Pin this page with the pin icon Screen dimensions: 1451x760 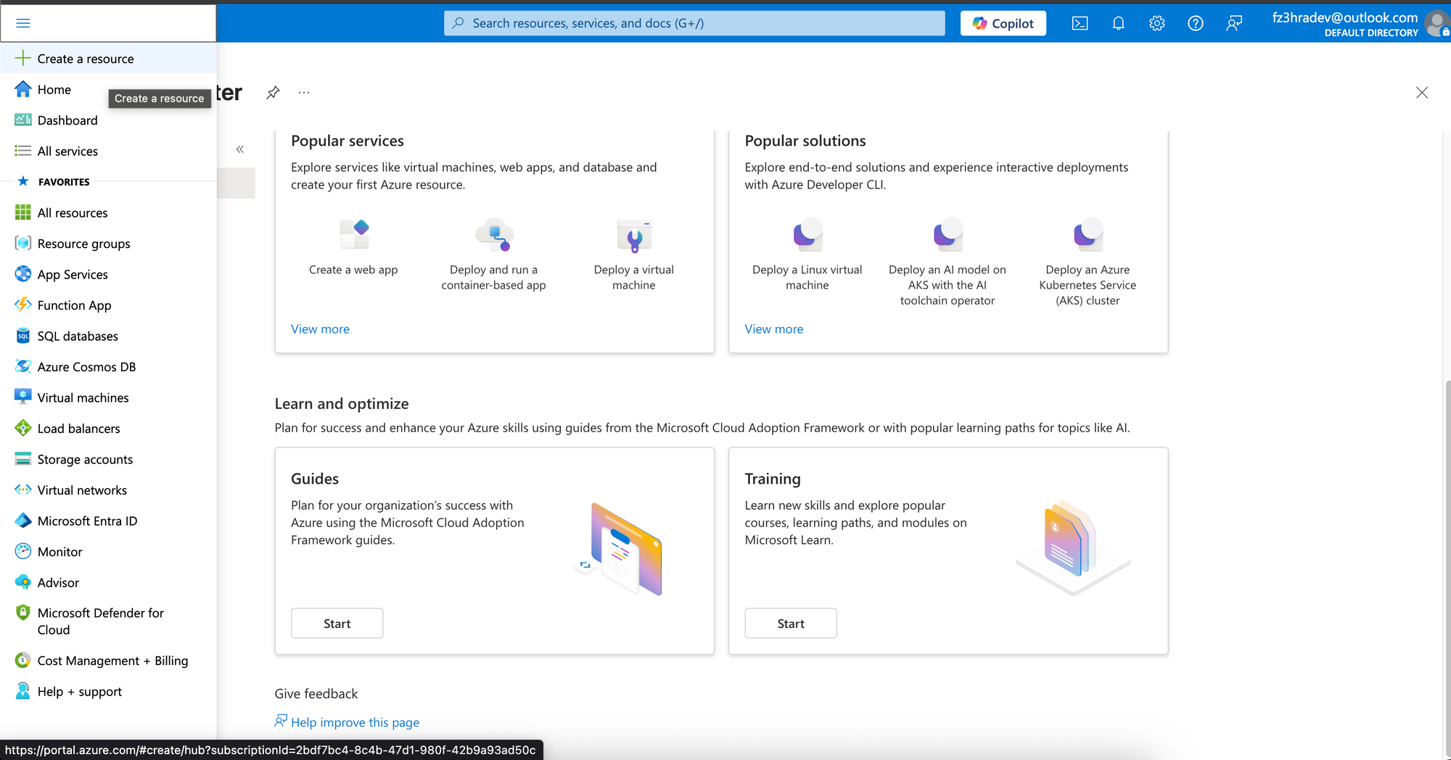tap(273, 93)
